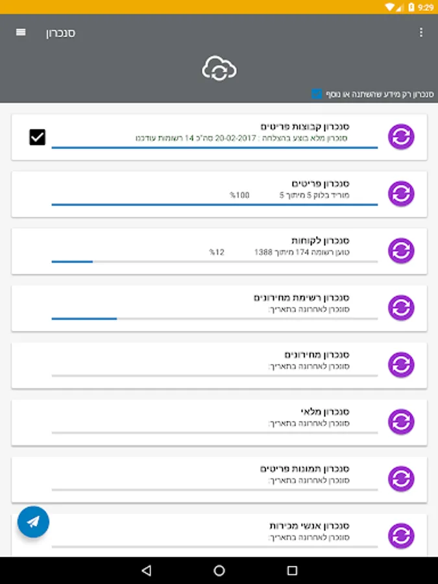Uncheck the item groups sync checkbox
The image size is (438, 584).
(38, 137)
